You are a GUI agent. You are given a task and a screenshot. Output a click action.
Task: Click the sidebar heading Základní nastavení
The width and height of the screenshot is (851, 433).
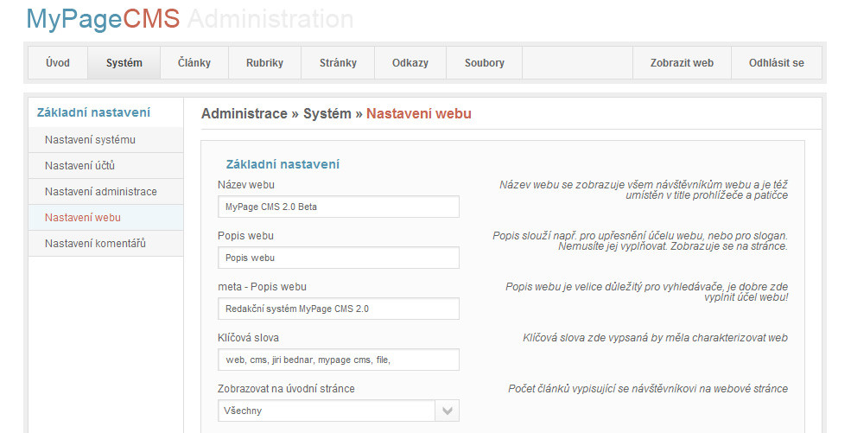pyautogui.click(x=93, y=112)
